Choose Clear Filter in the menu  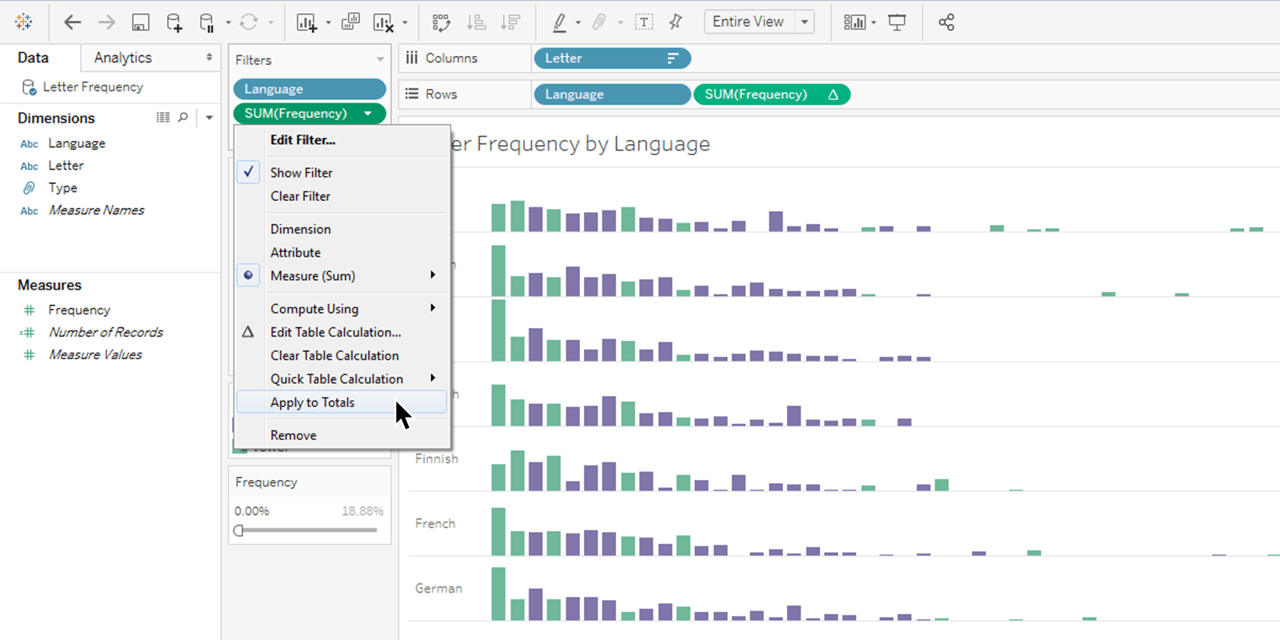pos(300,196)
